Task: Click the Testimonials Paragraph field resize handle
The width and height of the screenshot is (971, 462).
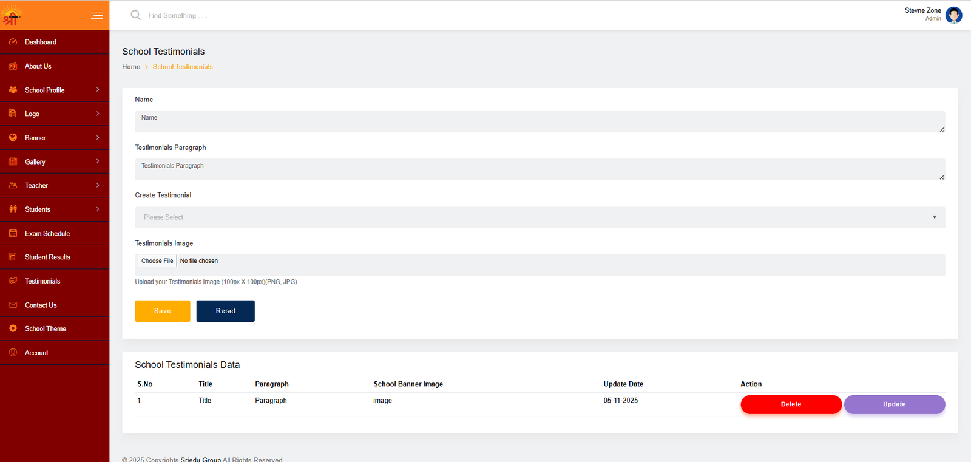Action: coord(942,177)
